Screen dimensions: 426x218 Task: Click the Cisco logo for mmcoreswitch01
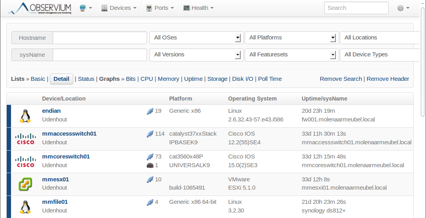click(x=26, y=161)
